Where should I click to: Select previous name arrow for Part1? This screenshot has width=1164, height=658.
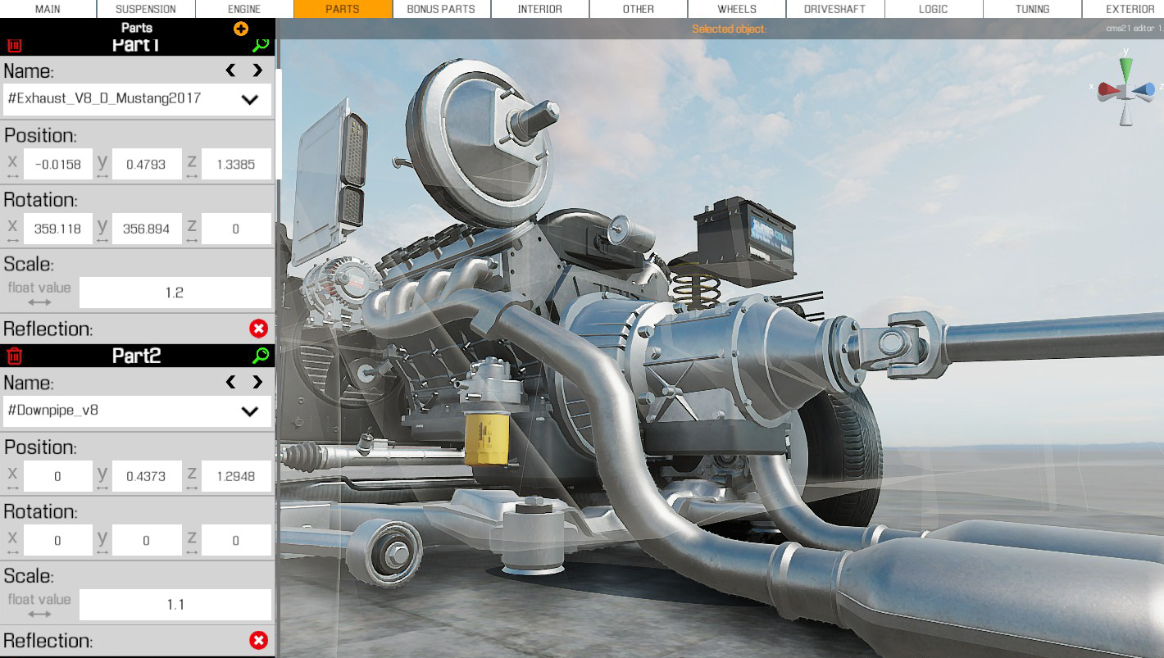pos(230,70)
